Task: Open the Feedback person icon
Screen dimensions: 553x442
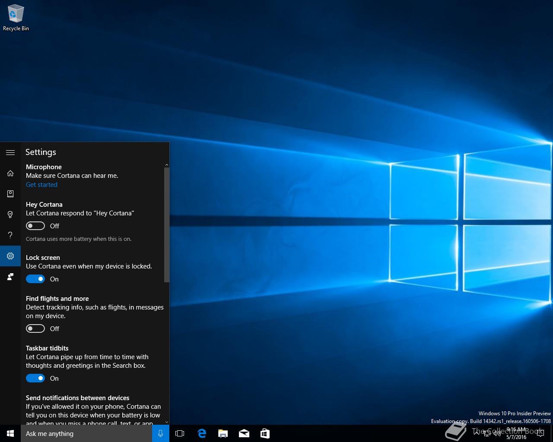Action: [x=10, y=277]
